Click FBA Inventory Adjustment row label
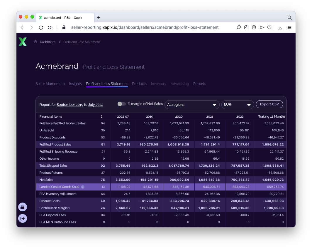This screenshot has height=249, width=312. (58, 194)
